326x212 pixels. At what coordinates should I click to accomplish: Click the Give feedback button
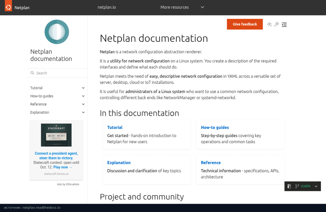(x=245, y=24)
